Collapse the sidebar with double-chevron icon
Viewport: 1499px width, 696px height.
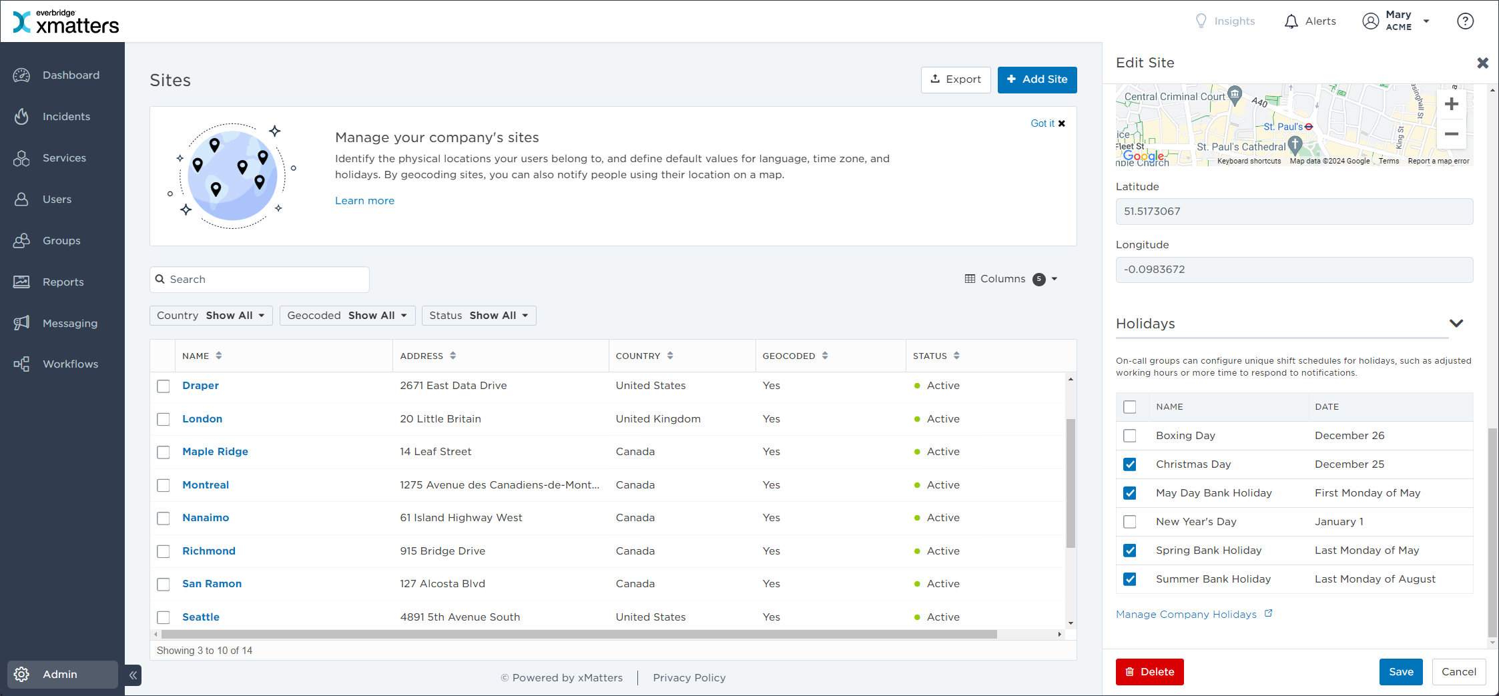pyautogui.click(x=133, y=675)
